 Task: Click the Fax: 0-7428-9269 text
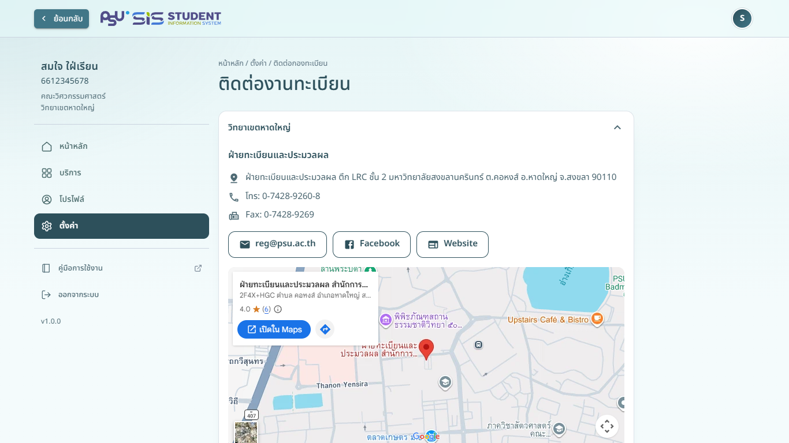click(x=280, y=215)
